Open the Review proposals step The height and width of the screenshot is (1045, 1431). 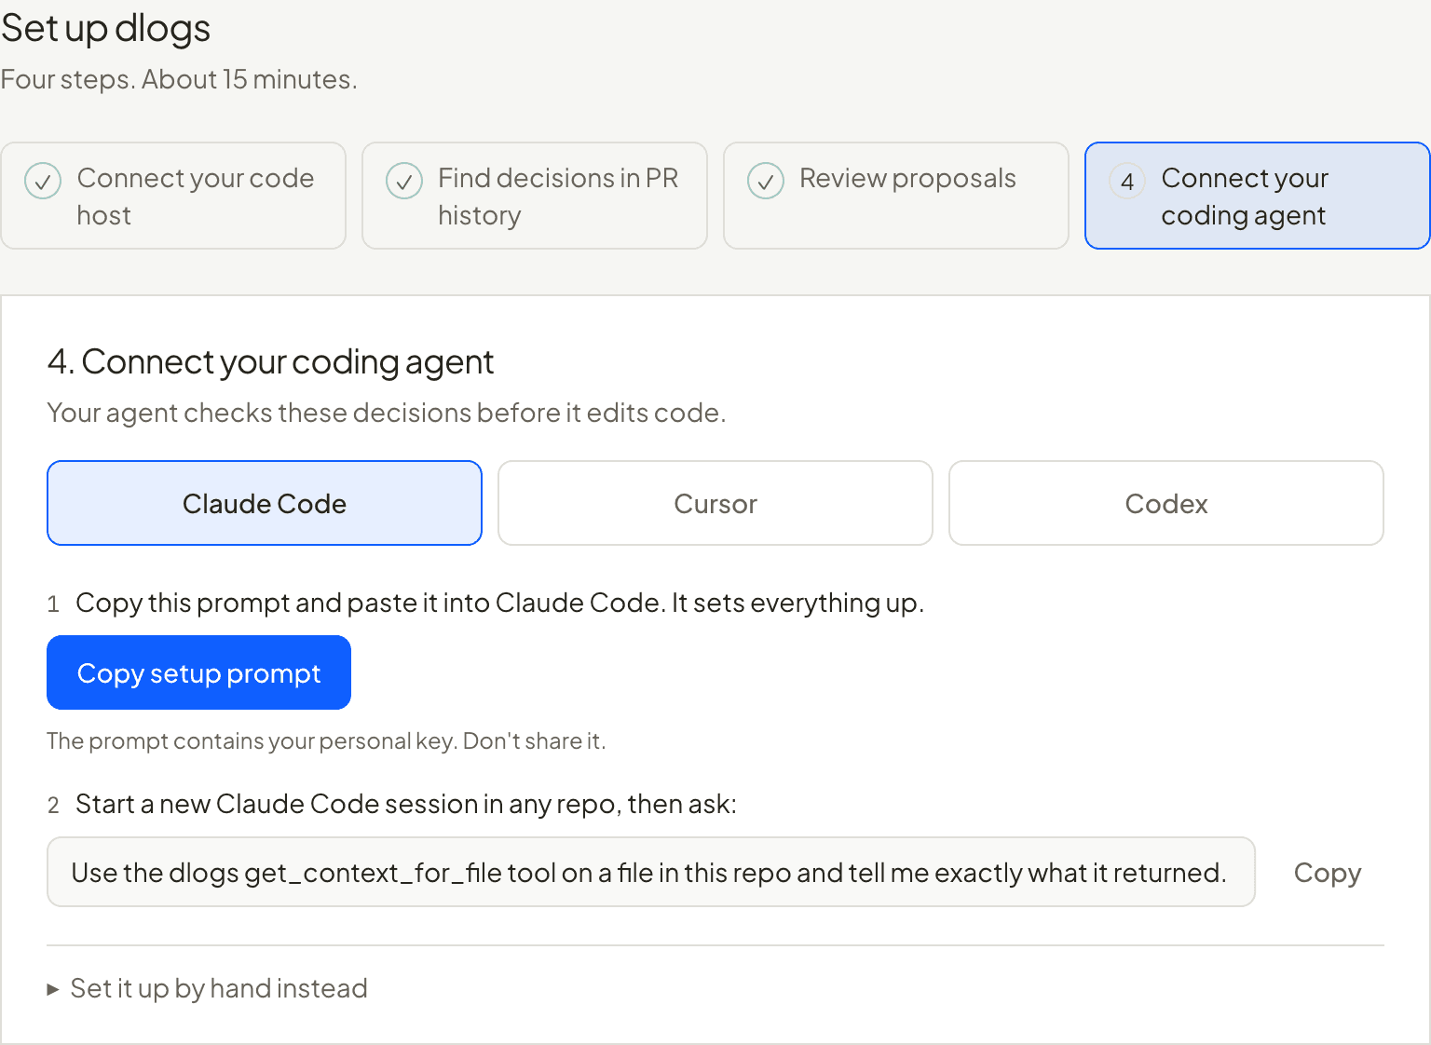click(x=896, y=196)
